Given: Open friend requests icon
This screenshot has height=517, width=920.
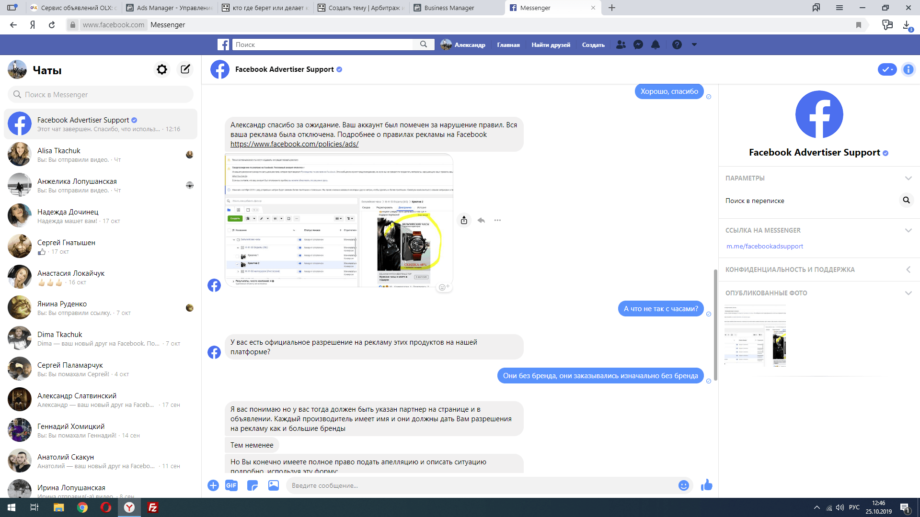Looking at the screenshot, I should 621,45.
